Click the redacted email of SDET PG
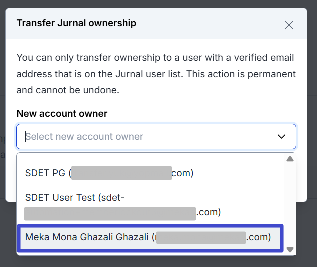317x267 pixels. tap(121, 173)
